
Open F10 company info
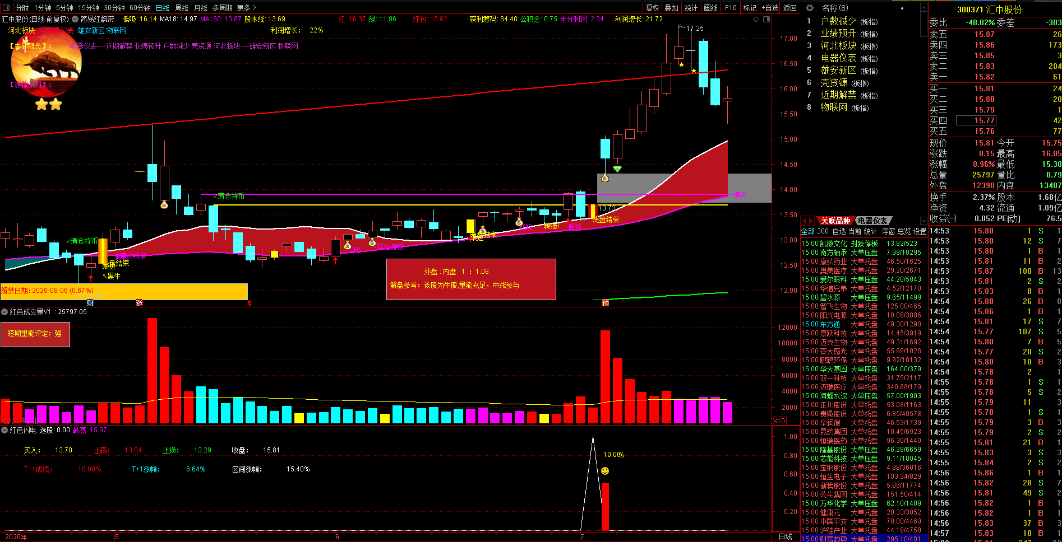coord(731,8)
